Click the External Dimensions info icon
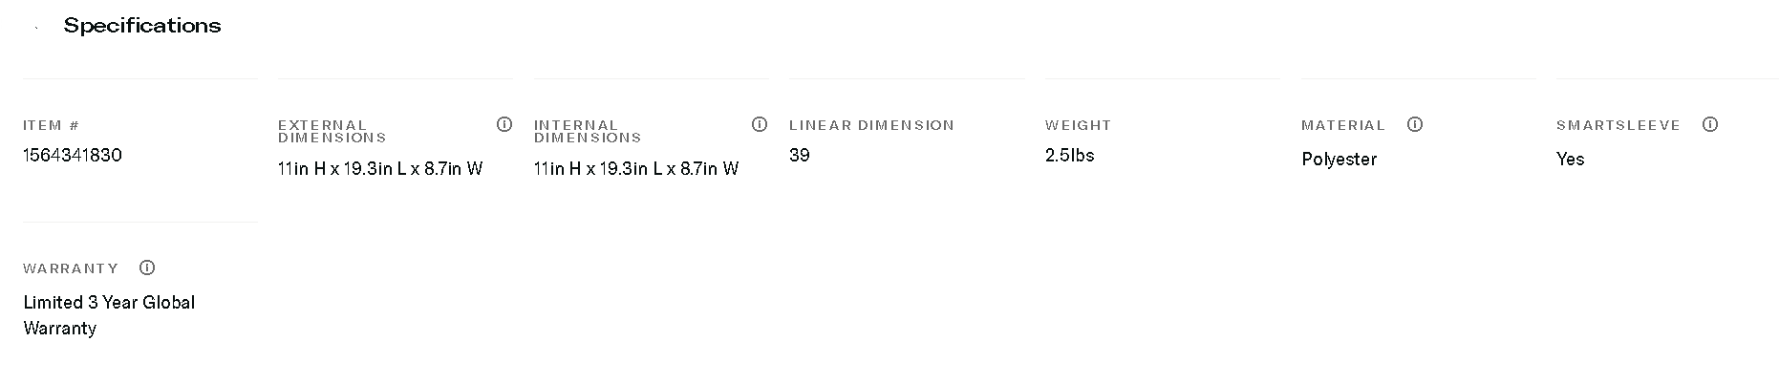The image size is (1779, 385). [504, 124]
